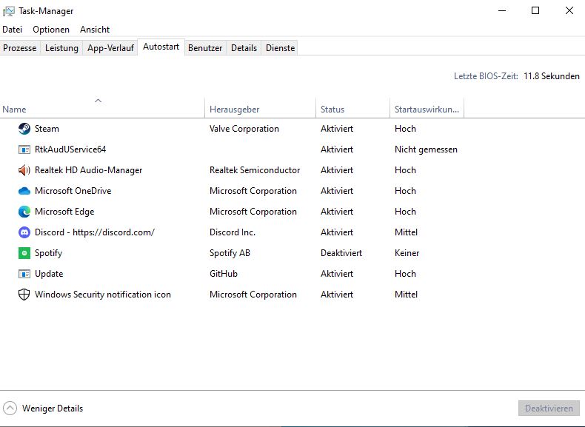The image size is (585, 427).
Task: Click the Deaktiviert status of Spotify
Action: coord(341,253)
